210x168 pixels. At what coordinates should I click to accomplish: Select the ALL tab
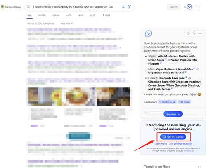(x=30, y=15)
